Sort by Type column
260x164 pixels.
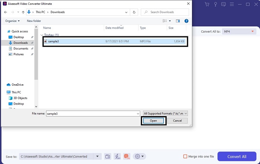click(x=143, y=28)
